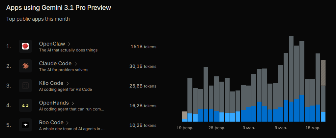Click the chevron next to OpenClaw
This screenshot has width=336, height=138.
tap(69, 44)
